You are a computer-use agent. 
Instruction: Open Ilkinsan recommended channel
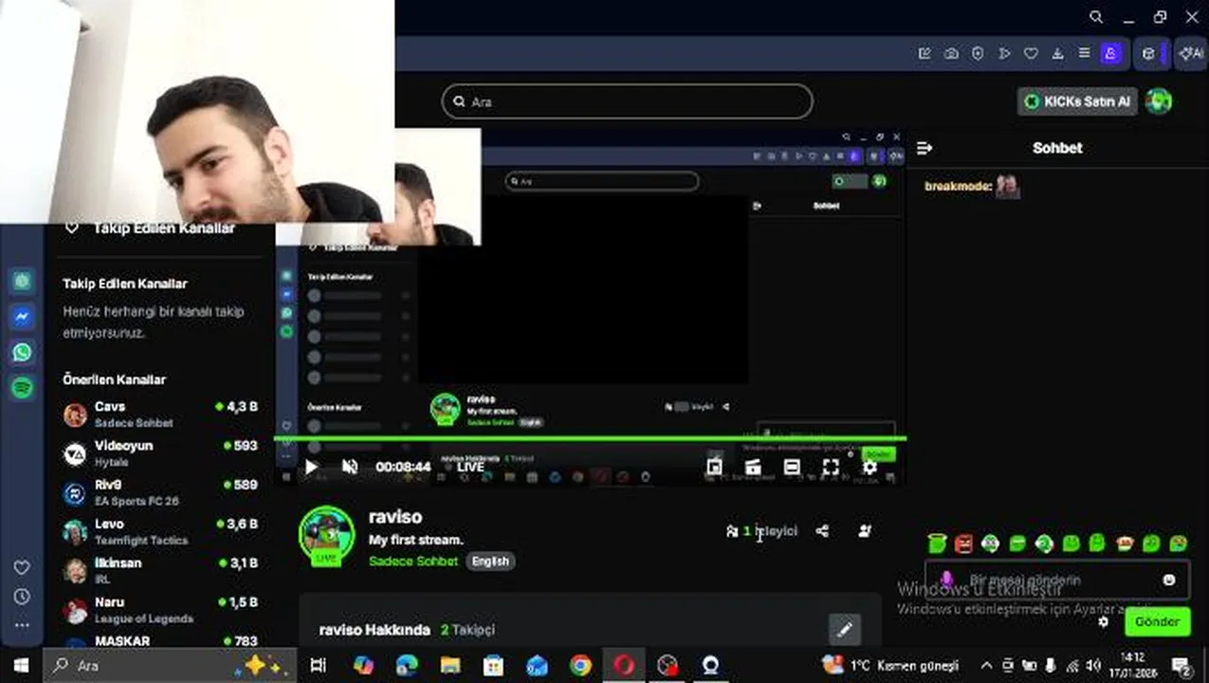(160, 571)
